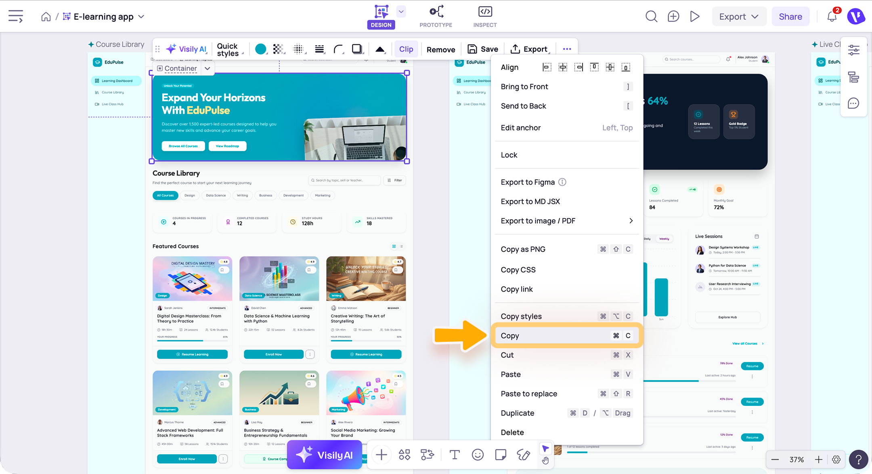The width and height of the screenshot is (872, 474).
Task: Click Save in the element toolbar
Action: pyautogui.click(x=483, y=49)
